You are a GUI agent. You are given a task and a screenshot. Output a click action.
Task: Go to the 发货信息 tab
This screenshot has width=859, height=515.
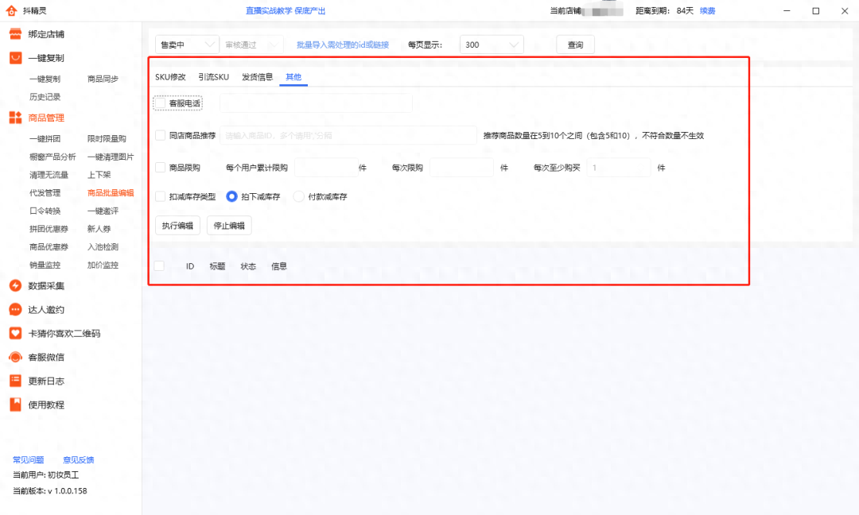coord(258,76)
